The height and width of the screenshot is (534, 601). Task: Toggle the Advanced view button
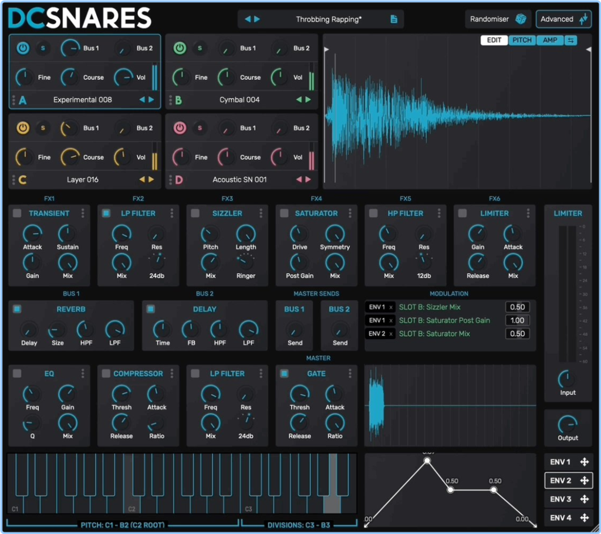[563, 19]
